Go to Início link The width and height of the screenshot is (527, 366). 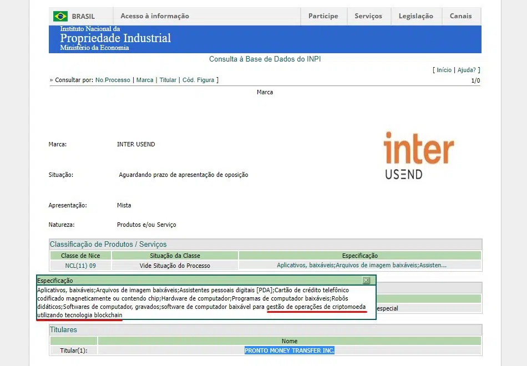pyautogui.click(x=444, y=70)
